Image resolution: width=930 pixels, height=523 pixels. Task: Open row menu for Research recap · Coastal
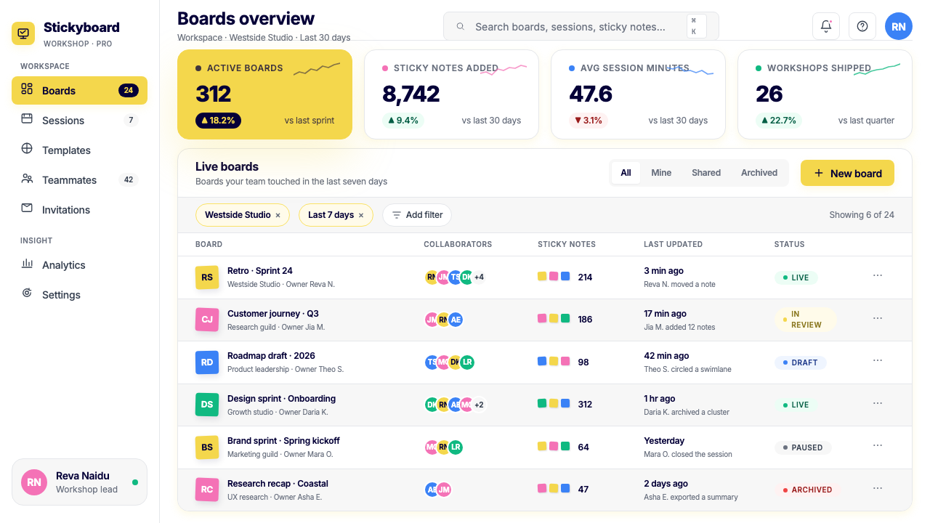click(x=878, y=488)
